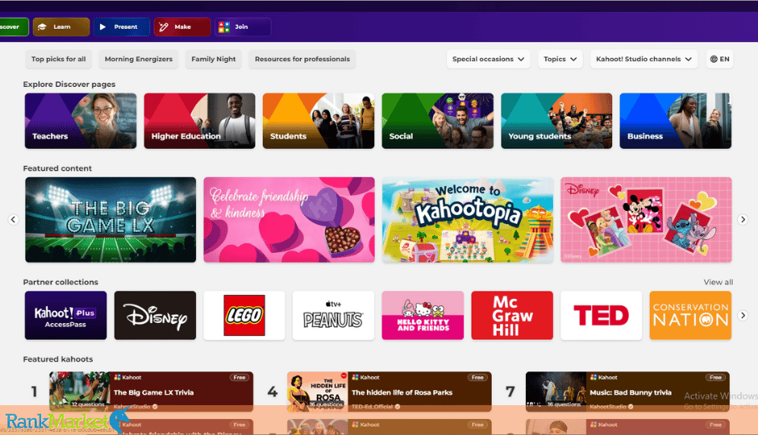Click the Explore Discover pages heading

tap(69, 84)
